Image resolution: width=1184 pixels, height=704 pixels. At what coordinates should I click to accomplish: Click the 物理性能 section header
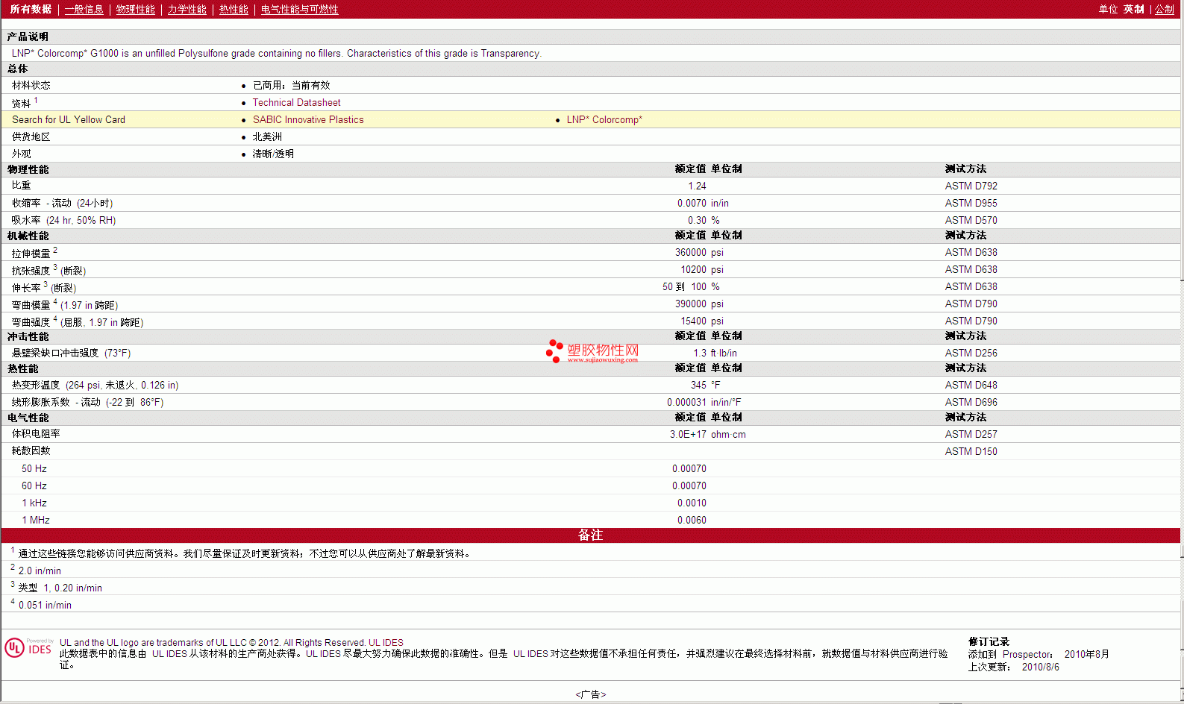click(28, 169)
